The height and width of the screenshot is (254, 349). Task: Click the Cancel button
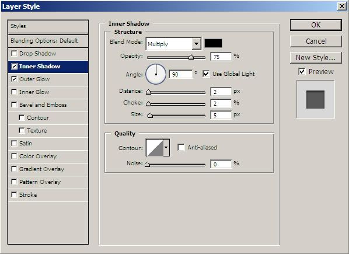click(316, 41)
